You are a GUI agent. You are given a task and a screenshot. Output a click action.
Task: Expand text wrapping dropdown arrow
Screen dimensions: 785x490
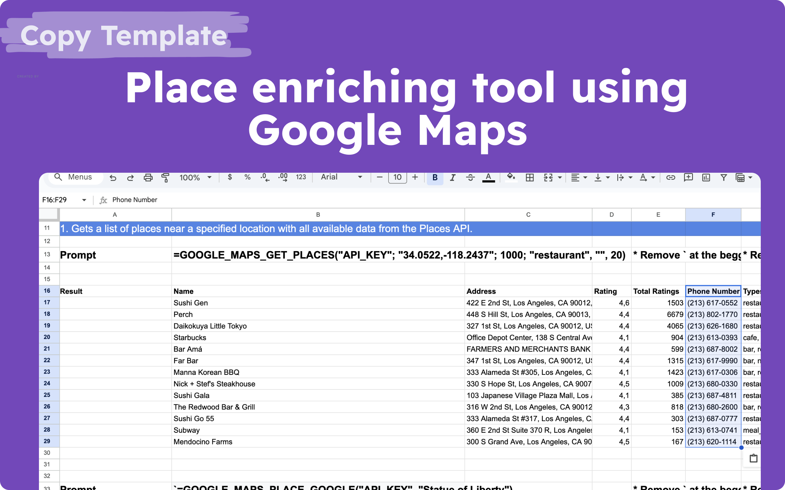630,178
